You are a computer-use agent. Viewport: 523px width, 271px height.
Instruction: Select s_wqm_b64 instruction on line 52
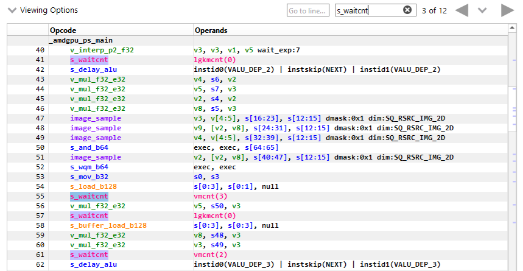89,167
